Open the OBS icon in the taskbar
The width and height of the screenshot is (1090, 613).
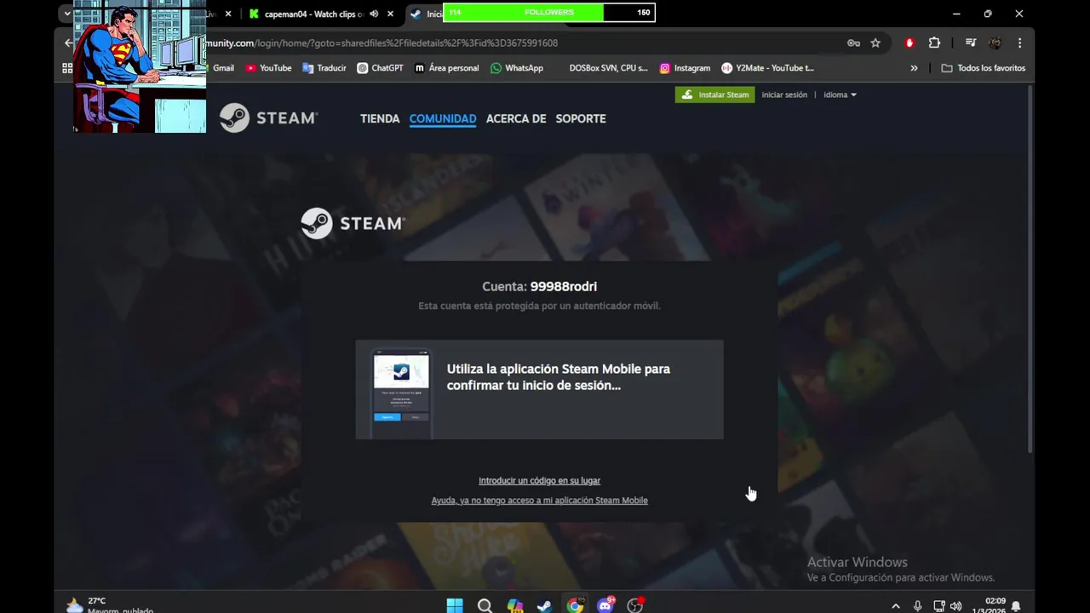(635, 605)
